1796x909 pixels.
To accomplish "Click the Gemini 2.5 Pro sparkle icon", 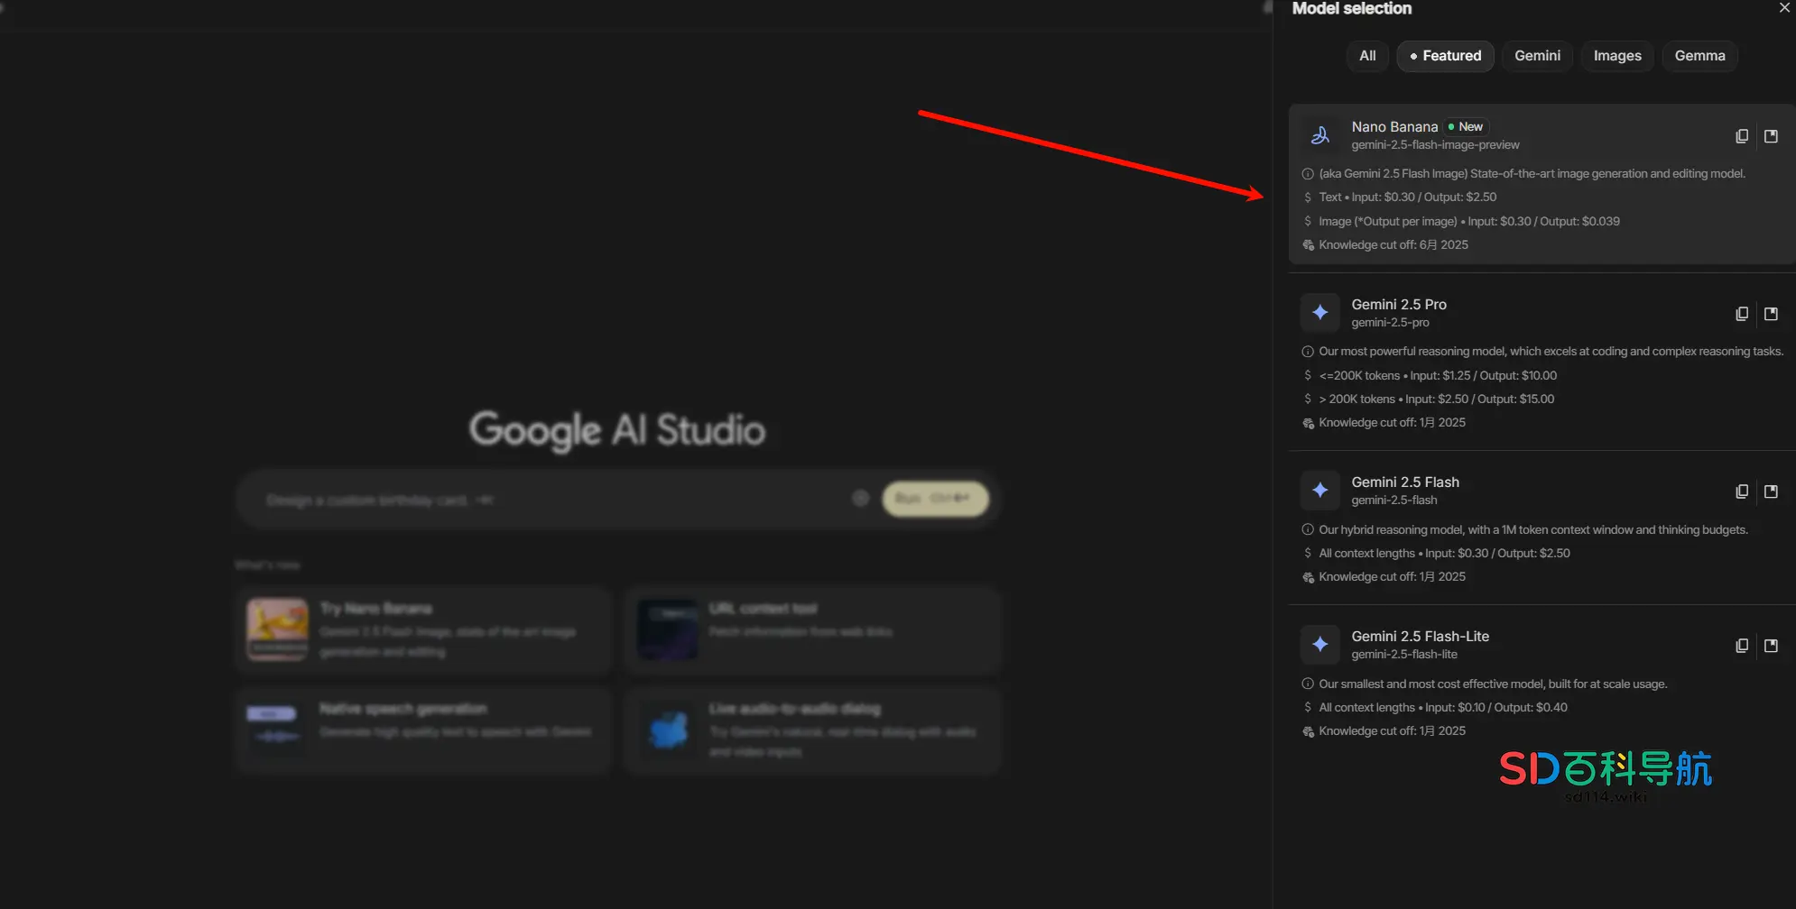I will click(x=1319, y=313).
